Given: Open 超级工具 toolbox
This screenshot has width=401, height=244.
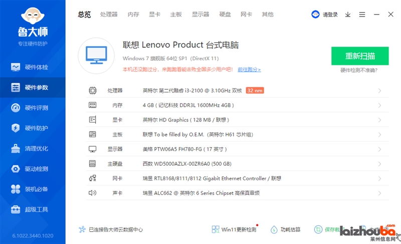Looking at the screenshot, I should click(32, 209).
